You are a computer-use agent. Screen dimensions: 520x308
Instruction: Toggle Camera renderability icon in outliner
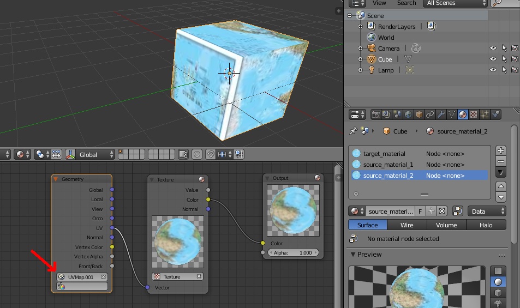(515, 48)
